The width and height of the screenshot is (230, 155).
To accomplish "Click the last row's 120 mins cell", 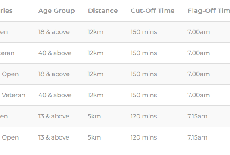I will tap(144, 137).
